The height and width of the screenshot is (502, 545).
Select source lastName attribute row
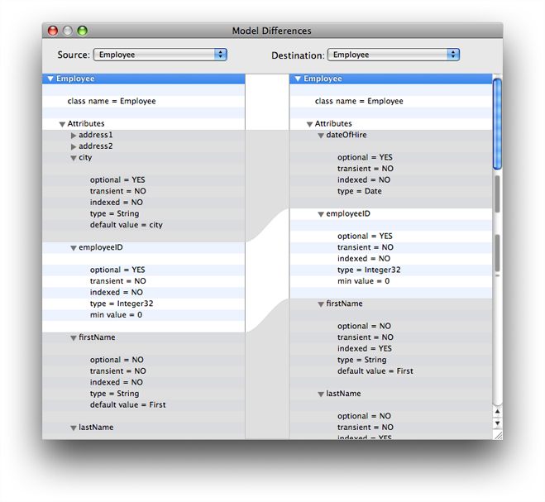coord(96,428)
